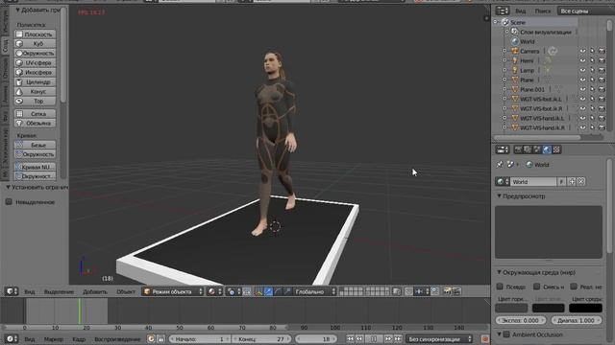The width and height of the screenshot is (615, 345).
Task: Toggle visibility eye for Camera
Action: pos(582,51)
